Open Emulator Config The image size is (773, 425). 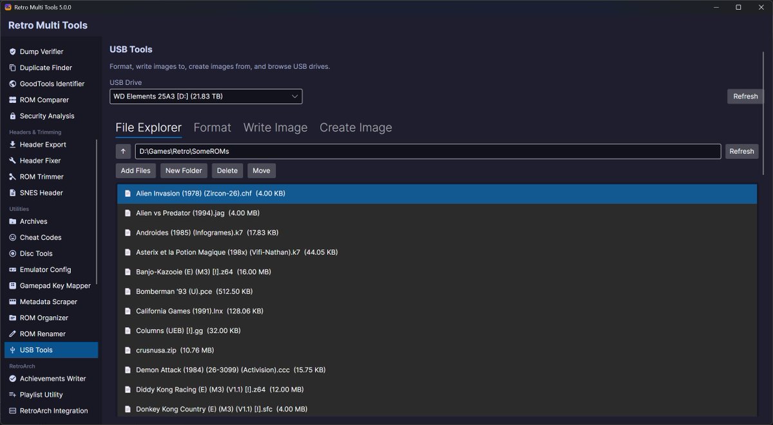click(x=50, y=270)
